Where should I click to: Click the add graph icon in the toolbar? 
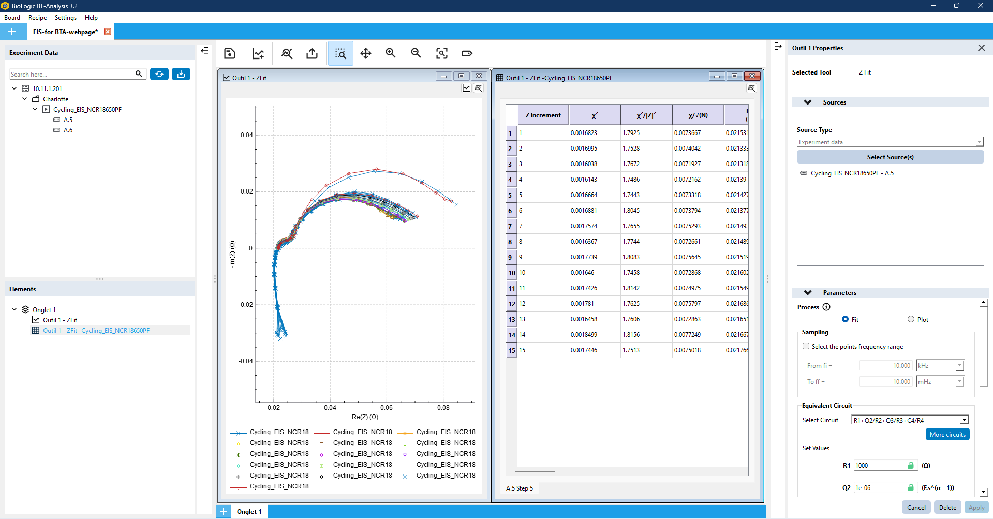[x=258, y=53]
